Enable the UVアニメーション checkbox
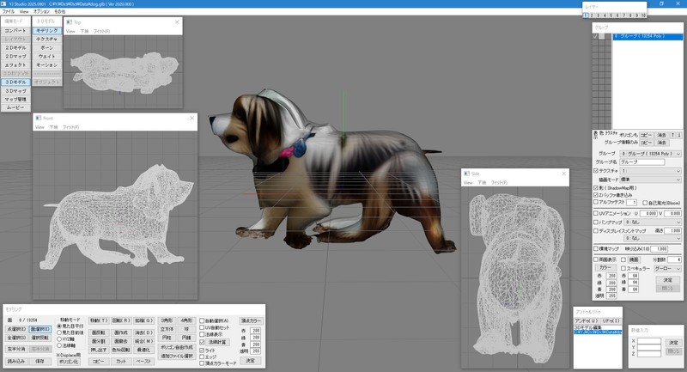Screen dimensions: 687x372 click(596, 212)
